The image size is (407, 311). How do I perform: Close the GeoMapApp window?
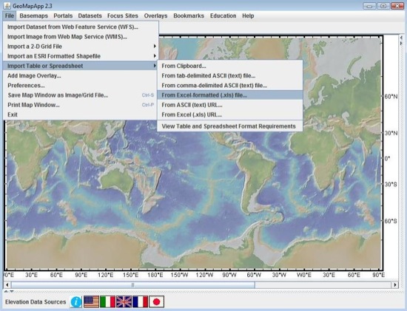click(x=397, y=6)
